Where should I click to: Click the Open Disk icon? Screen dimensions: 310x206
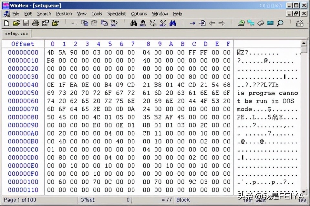(241, 23)
